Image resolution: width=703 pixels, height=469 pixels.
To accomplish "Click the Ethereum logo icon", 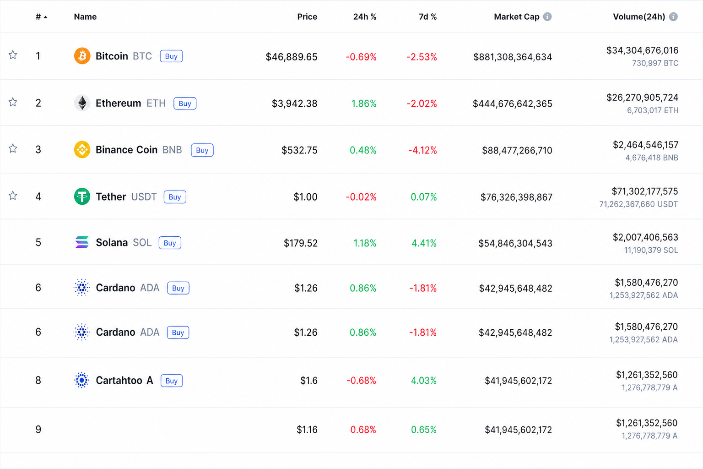I will click(x=82, y=103).
